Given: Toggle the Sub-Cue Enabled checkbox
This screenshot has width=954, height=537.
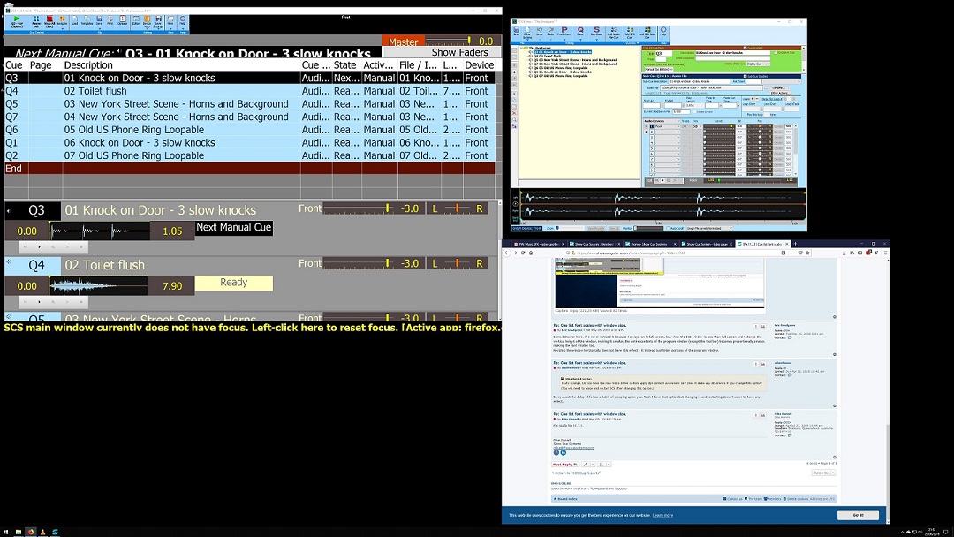Looking at the screenshot, I should click(746, 75).
